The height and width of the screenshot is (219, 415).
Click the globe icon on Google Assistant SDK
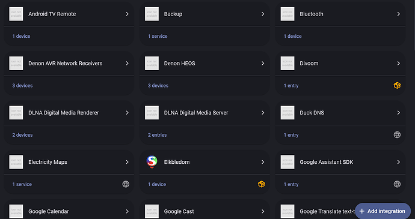tap(397, 184)
